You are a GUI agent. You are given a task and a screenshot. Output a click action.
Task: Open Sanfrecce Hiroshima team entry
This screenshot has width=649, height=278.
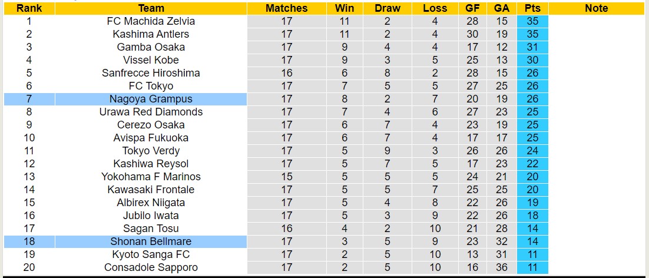pyautogui.click(x=151, y=73)
